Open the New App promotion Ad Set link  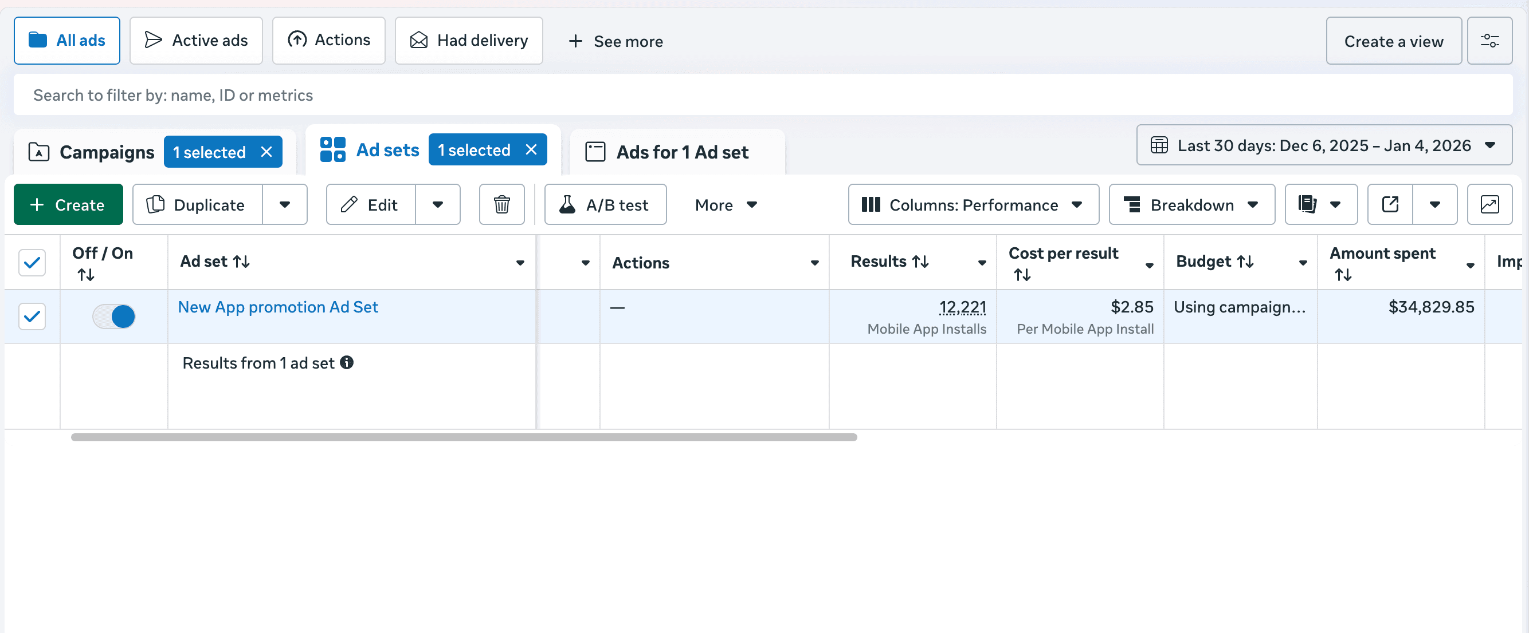[x=278, y=307]
